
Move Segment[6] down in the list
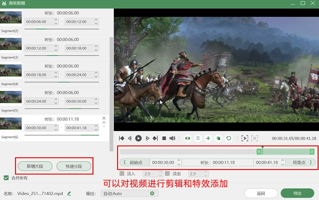coord(104,126)
